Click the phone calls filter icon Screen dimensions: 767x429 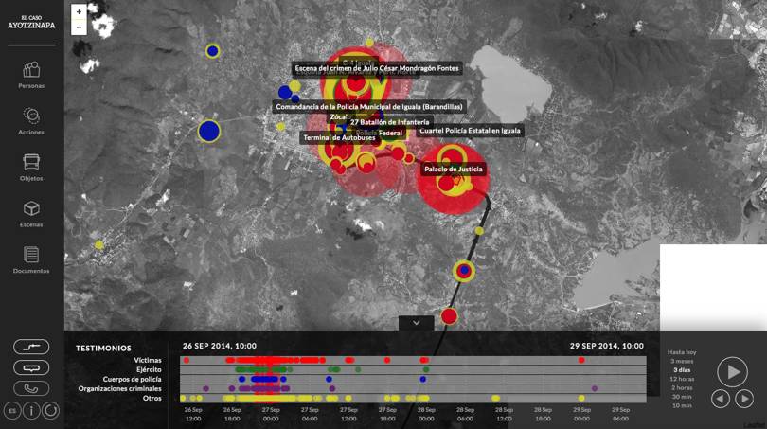(x=31, y=388)
